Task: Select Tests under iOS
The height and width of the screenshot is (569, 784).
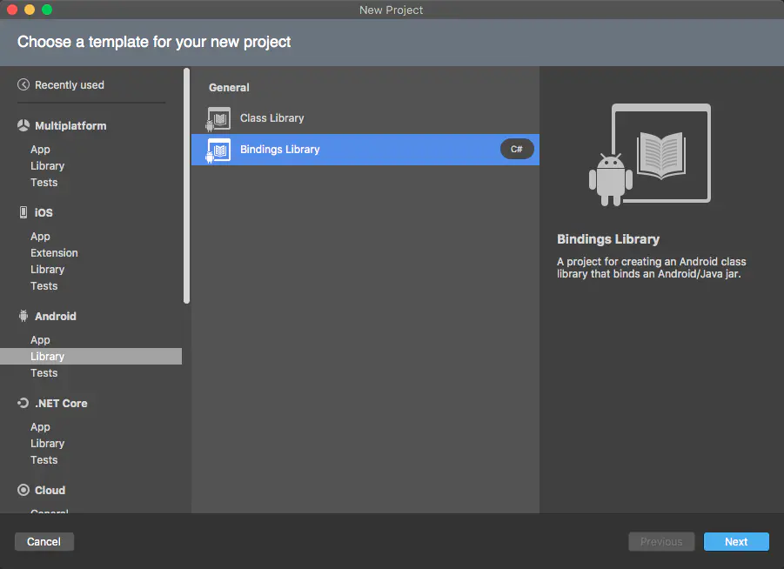Action: [x=44, y=286]
